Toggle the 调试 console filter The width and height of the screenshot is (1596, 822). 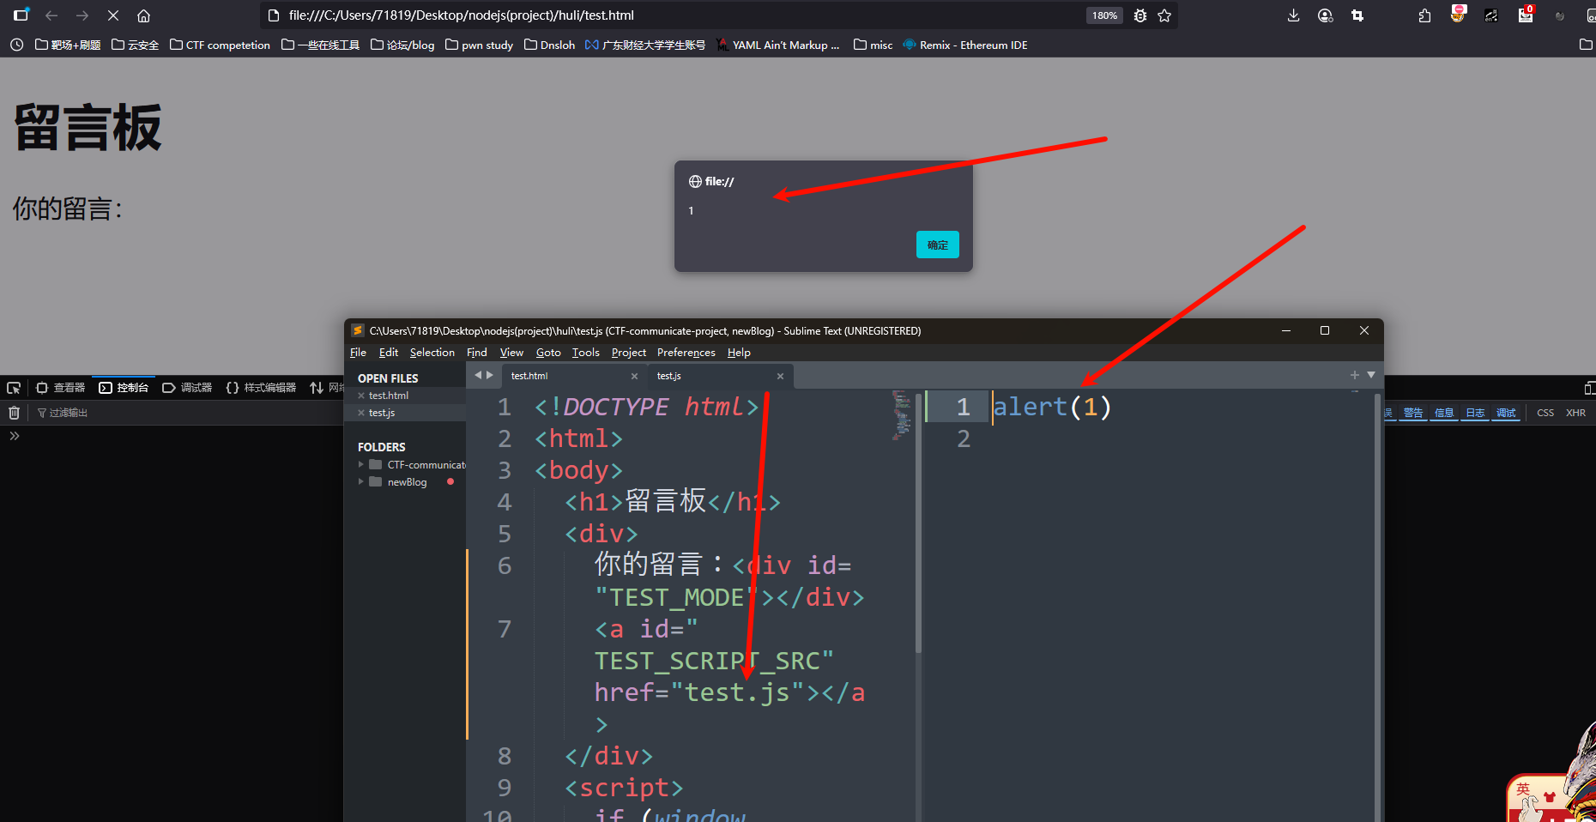(1506, 413)
